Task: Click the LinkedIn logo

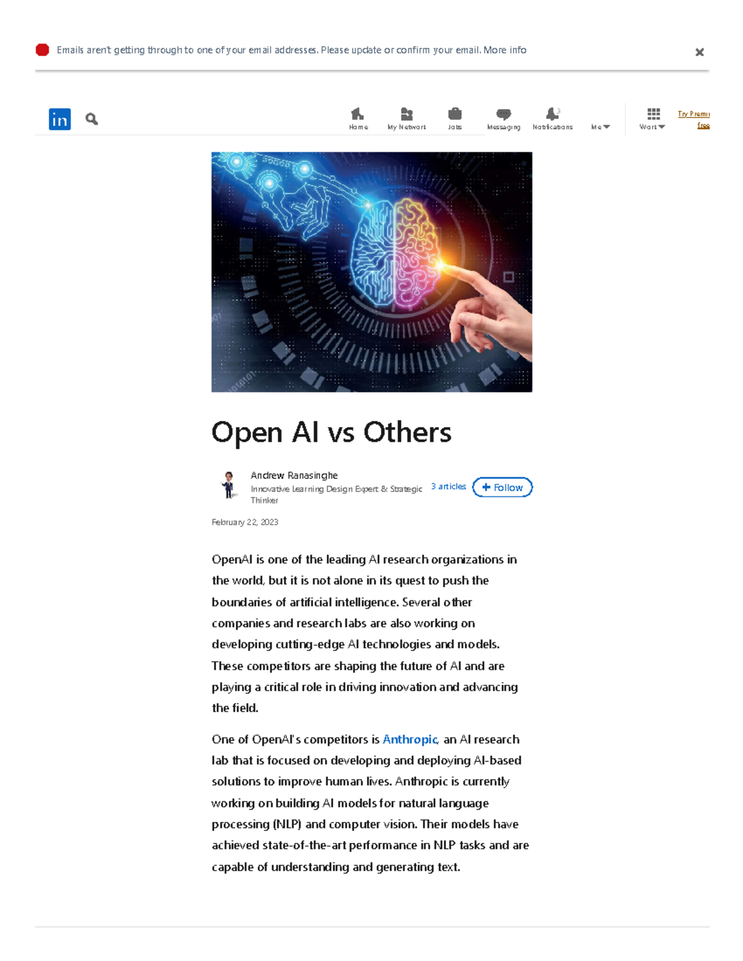Action: (59, 119)
